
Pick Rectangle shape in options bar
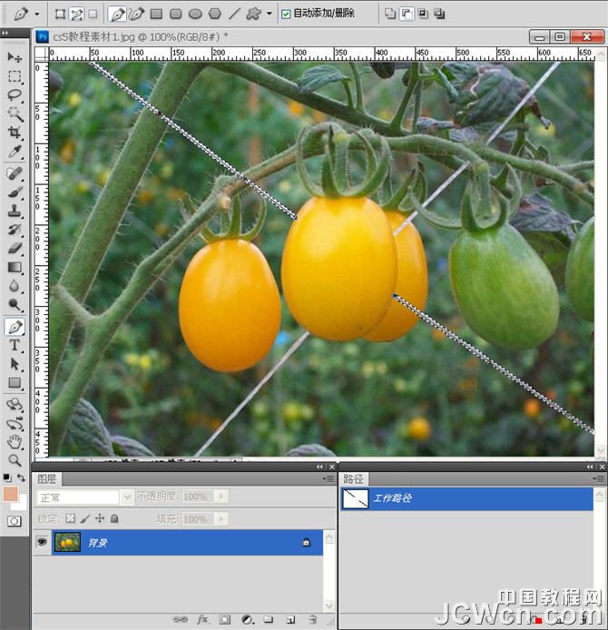[156, 14]
